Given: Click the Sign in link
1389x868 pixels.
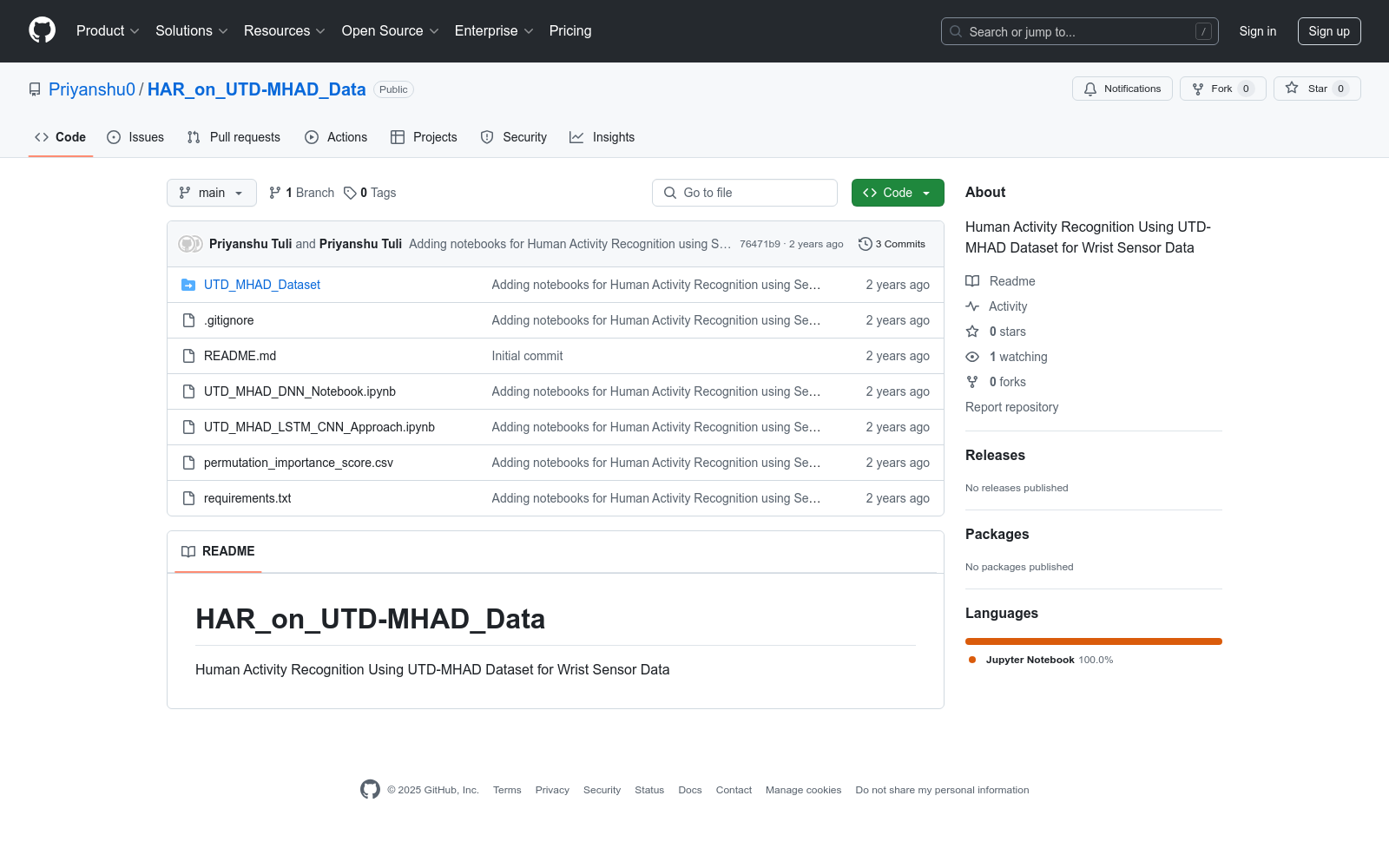Looking at the screenshot, I should pos(1258,31).
